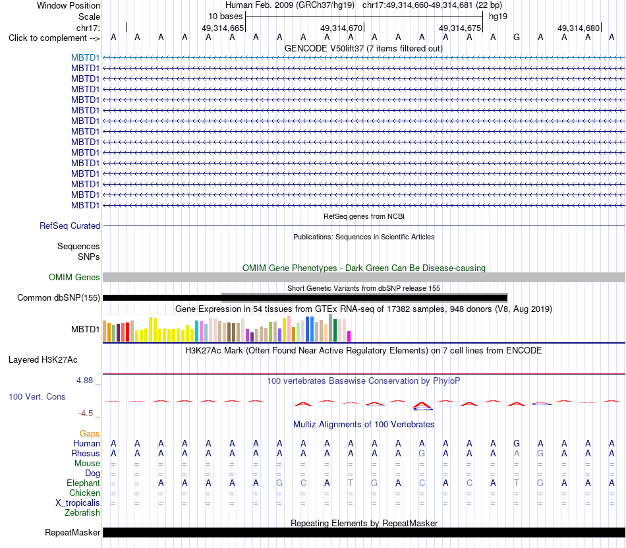Open 'Repeating Elements by RepeatMasker' title
Viewport: 626px width, 548px height.
point(364,523)
